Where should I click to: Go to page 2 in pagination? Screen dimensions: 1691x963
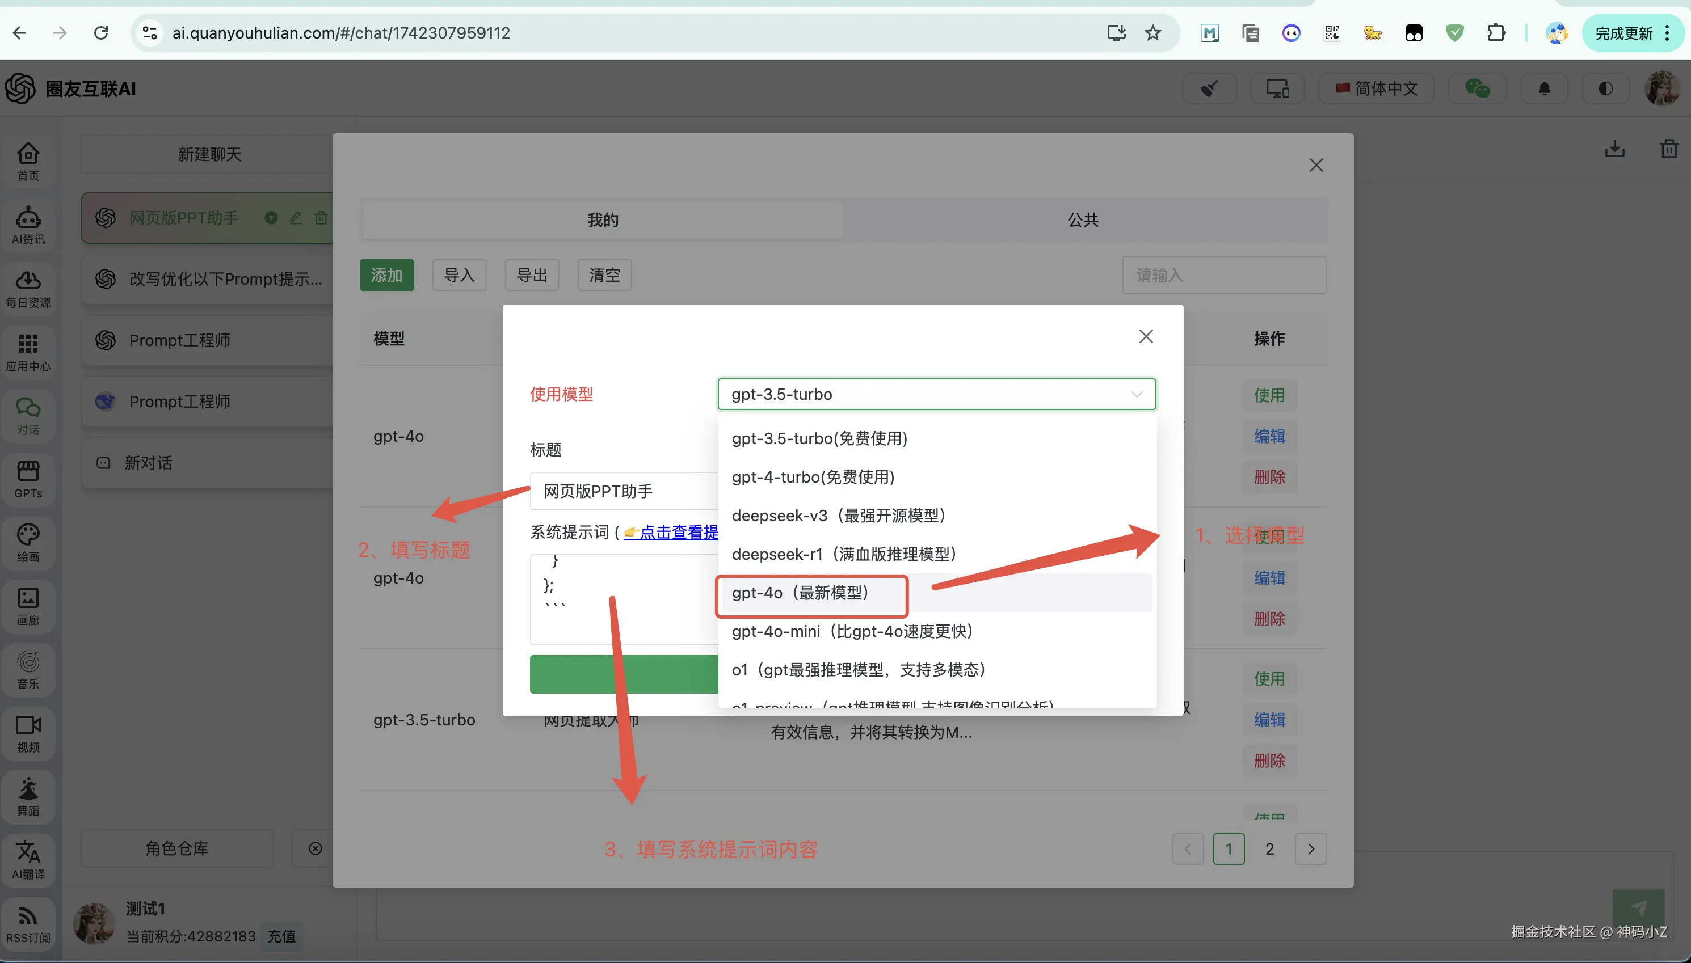click(1269, 848)
